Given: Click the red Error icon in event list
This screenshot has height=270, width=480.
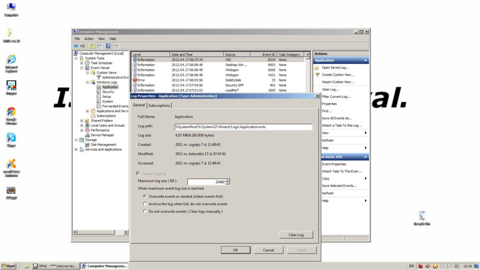Looking at the screenshot, I should click(135, 80).
